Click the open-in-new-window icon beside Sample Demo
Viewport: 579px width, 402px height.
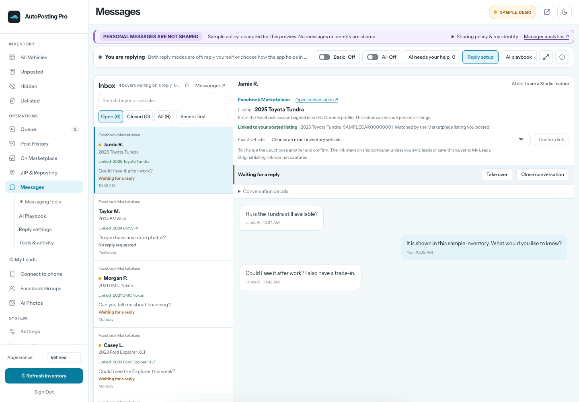tap(547, 12)
